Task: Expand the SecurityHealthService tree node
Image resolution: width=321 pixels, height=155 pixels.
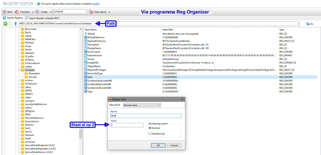Action: (x=19, y=104)
